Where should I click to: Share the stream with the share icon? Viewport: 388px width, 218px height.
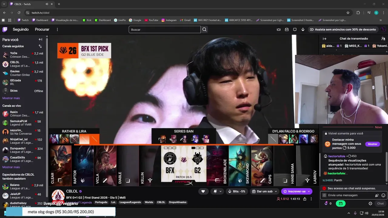305,199
